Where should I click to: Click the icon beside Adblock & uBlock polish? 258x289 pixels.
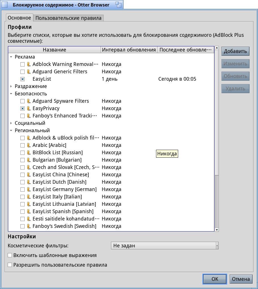pyautogui.click(x=29, y=138)
